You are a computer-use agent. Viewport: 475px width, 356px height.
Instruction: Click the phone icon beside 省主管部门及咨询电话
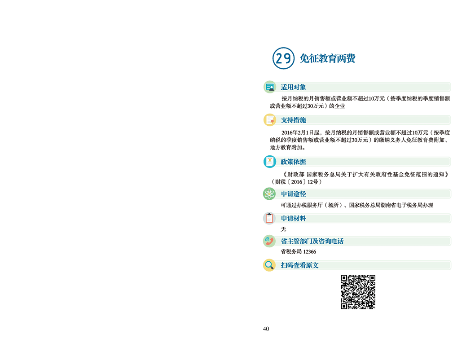(x=269, y=241)
